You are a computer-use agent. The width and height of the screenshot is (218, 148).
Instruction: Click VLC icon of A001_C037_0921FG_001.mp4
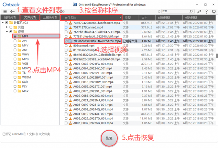pyautogui.click(x=71, y=64)
